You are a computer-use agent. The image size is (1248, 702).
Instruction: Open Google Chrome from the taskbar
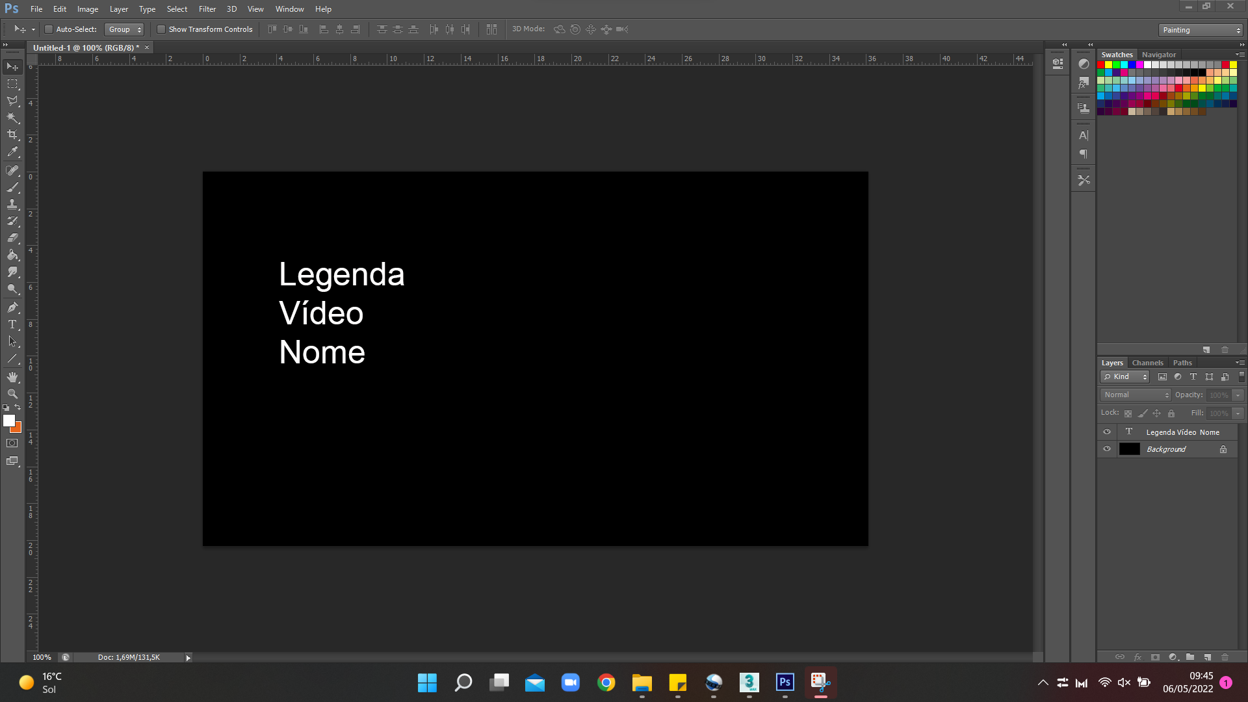point(606,682)
